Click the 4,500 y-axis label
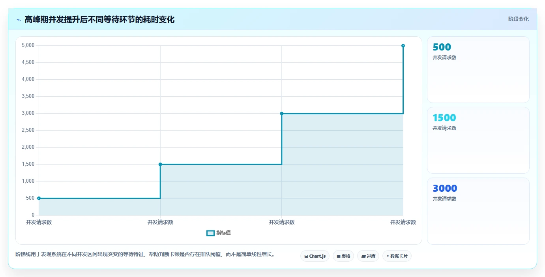The width and height of the screenshot is (545, 277). (x=28, y=62)
